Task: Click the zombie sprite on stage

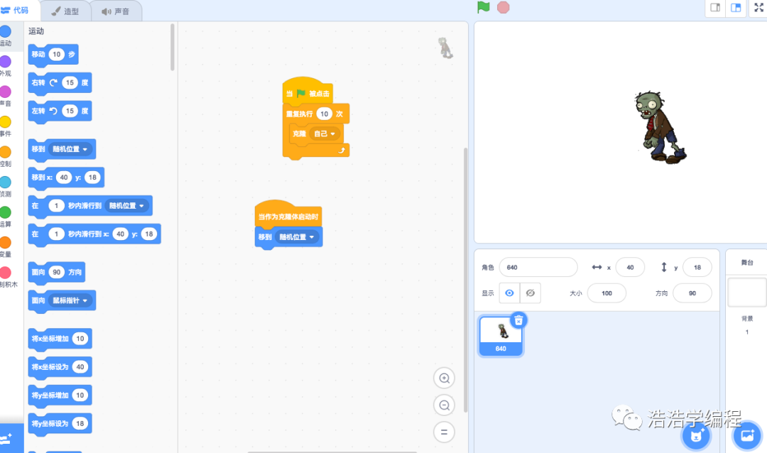Action: click(659, 126)
